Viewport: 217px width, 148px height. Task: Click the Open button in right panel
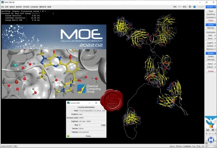211,11
